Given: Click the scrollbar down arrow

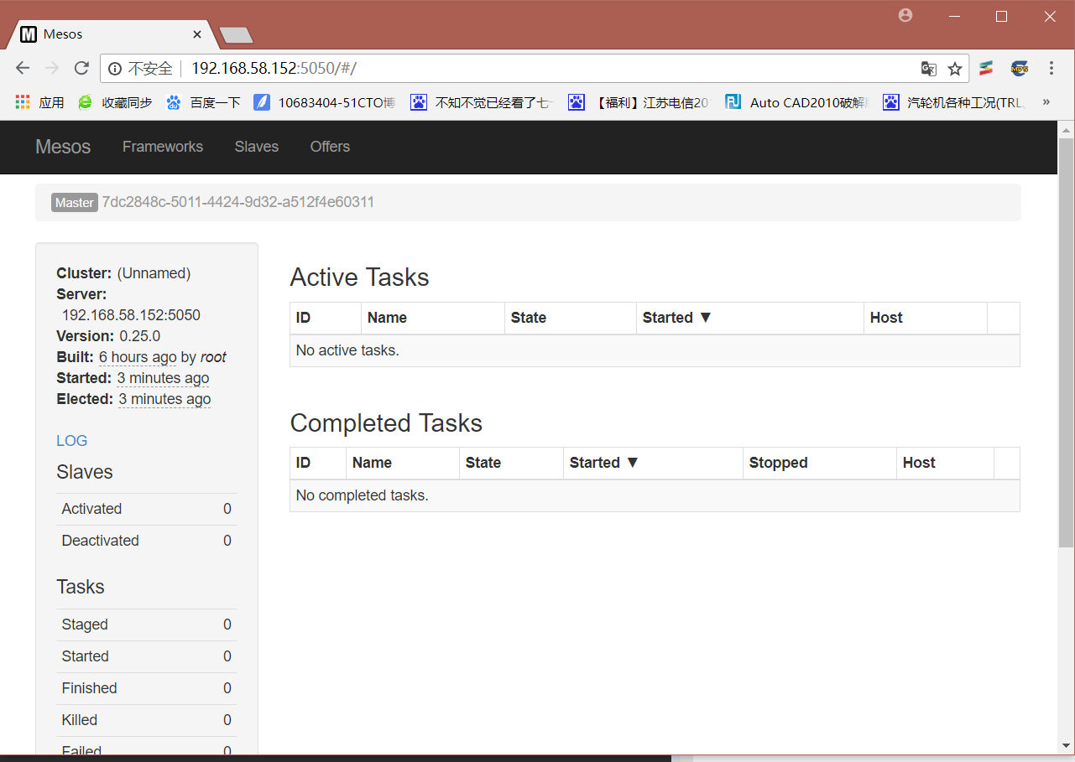Looking at the screenshot, I should coord(1066,745).
